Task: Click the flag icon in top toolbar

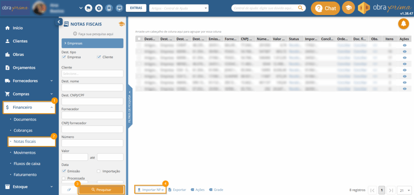Action: point(89,8)
